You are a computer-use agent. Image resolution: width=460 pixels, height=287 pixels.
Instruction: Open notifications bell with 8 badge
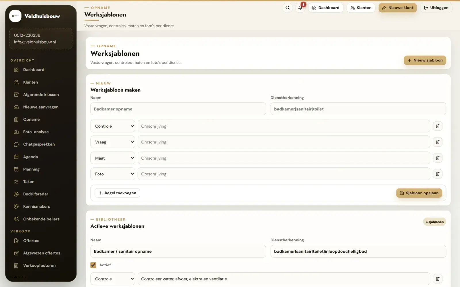pyautogui.click(x=300, y=8)
